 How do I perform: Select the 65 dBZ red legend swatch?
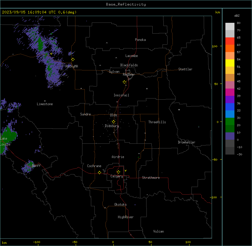coord(230,41)
